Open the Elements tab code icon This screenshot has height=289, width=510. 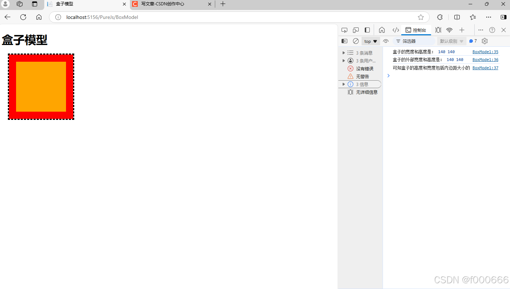(x=395, y=30)
